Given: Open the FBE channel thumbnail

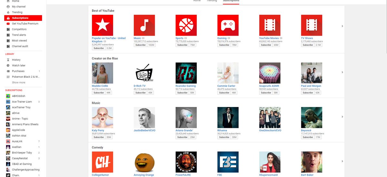Looking at the screenshot, I should (x=228, y=162).
